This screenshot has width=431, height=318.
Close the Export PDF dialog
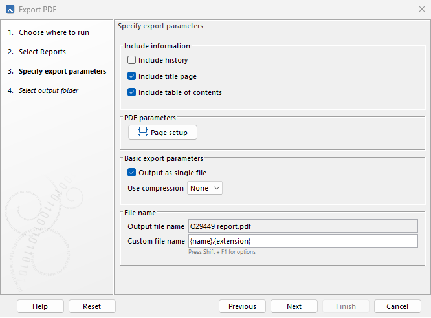tap(421, 9)
